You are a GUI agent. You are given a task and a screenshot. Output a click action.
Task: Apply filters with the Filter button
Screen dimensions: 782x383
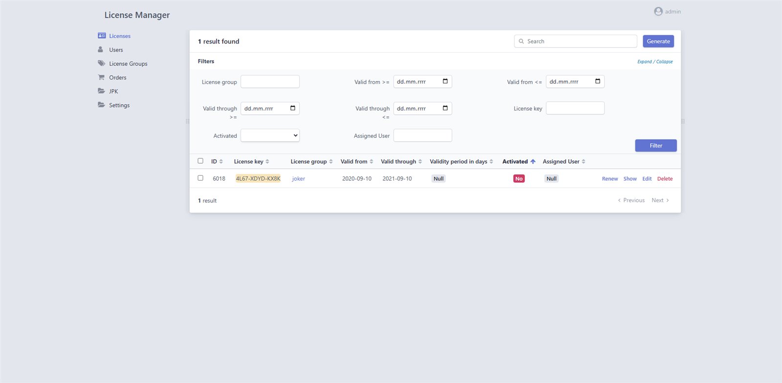pyautogui.click(x=656, y=146)
